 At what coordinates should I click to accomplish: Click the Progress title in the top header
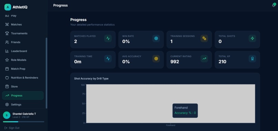pyautogui.click(x=60, y=6)
